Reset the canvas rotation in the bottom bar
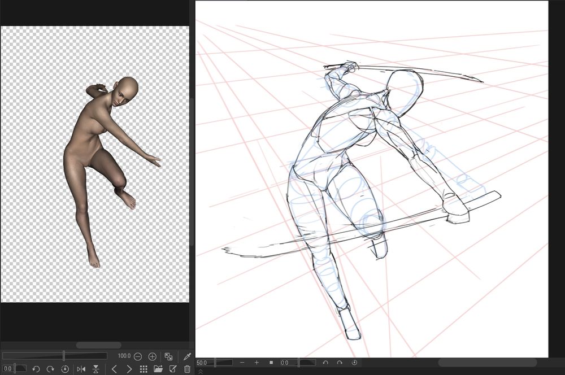Viewport: 565px width, 375px height. [x=354, y=363]
